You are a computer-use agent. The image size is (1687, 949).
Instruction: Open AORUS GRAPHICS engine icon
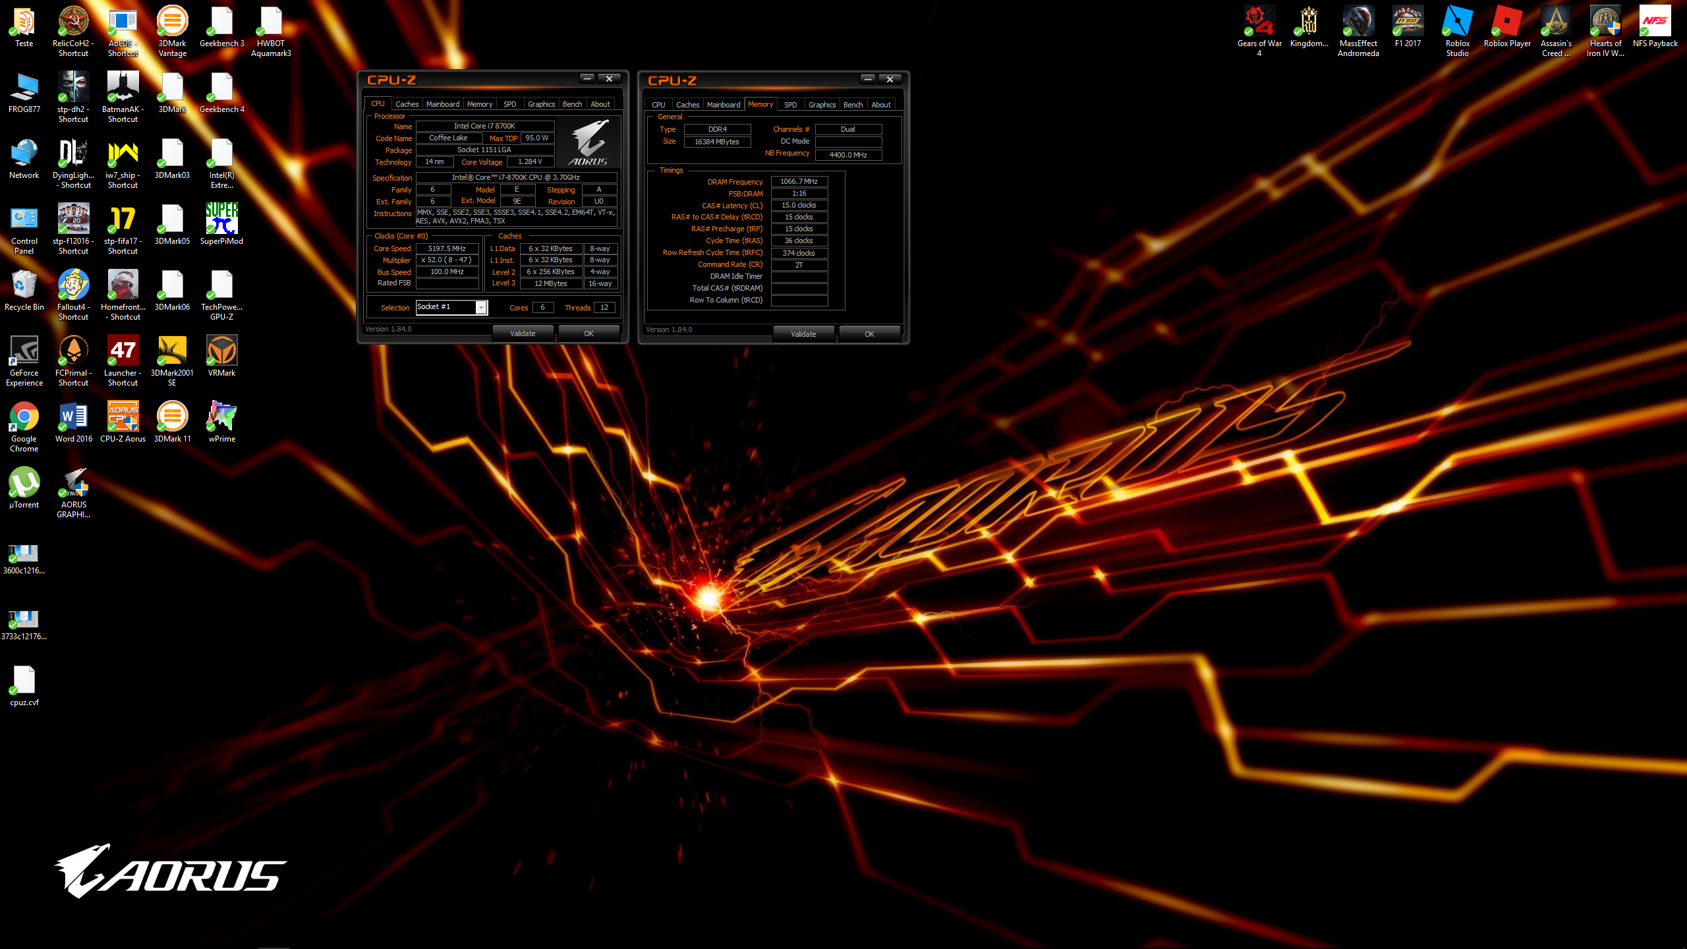pos(73,492)
